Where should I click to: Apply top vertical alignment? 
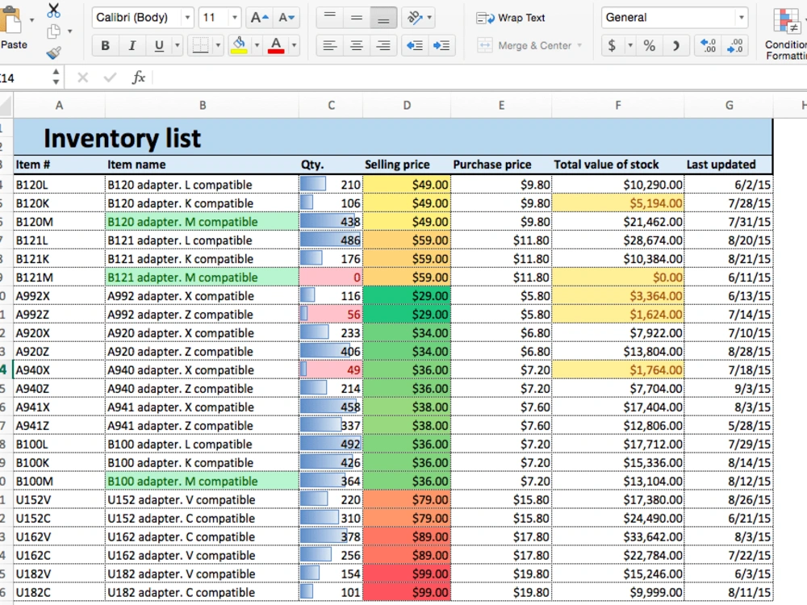tap(330, 18)
